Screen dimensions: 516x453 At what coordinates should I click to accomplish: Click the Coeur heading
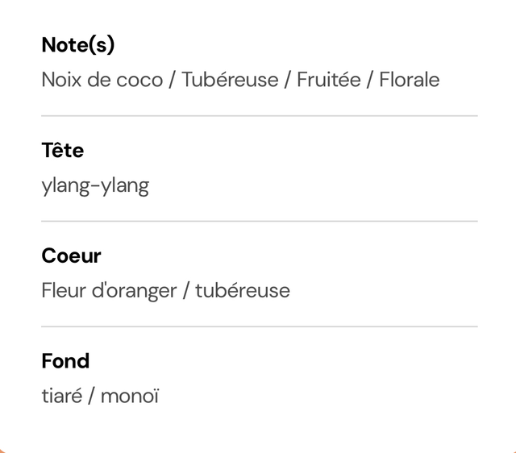71,256
